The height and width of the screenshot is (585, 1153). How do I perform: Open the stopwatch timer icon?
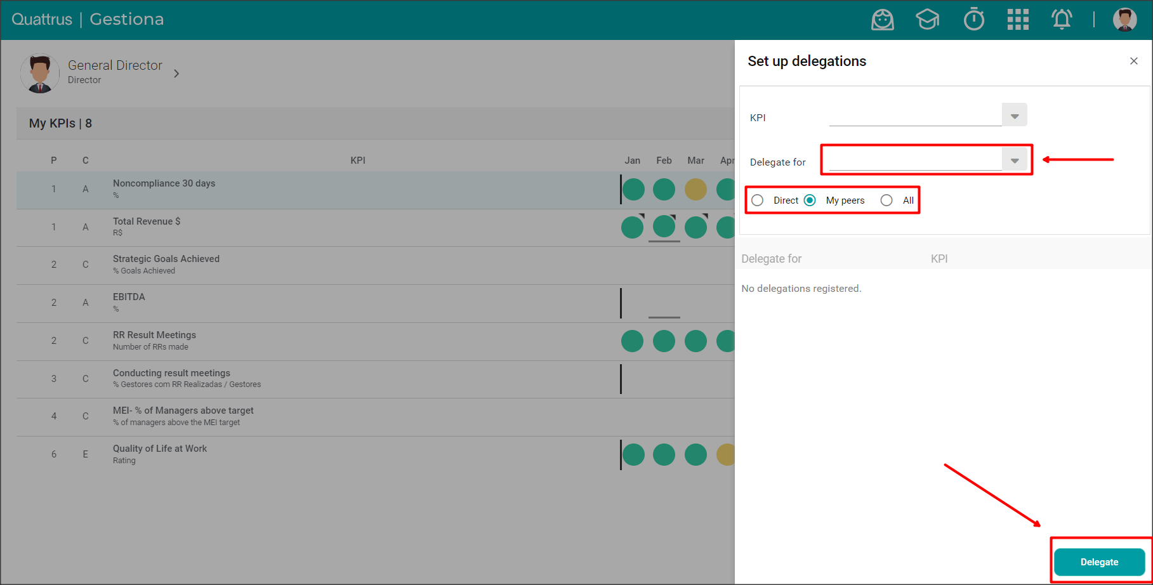click(973, 20)
